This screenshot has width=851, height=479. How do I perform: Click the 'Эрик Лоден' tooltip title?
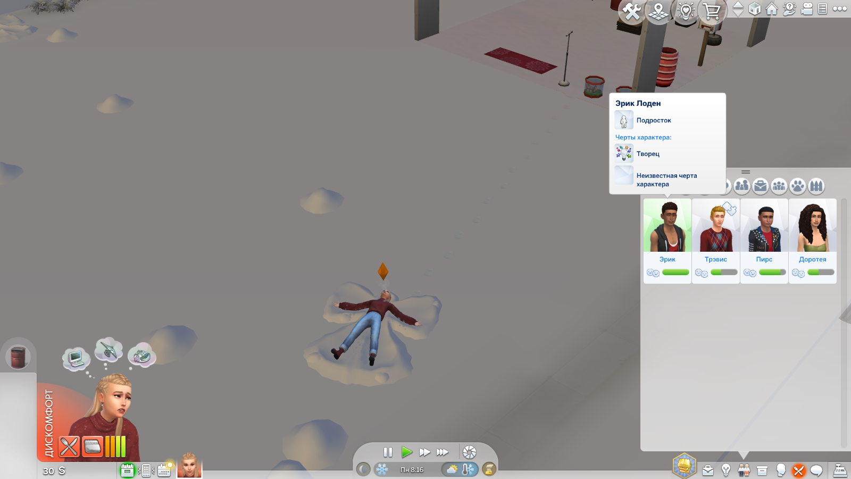(638, 103)
